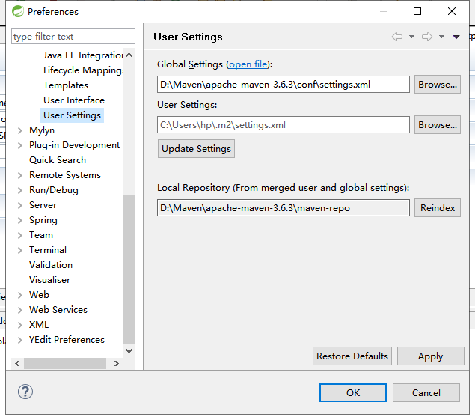Click the horizontal scroll-right arrow
This screenshot has width=475, height=420.
pyautogui.click(x=117, y=363)
